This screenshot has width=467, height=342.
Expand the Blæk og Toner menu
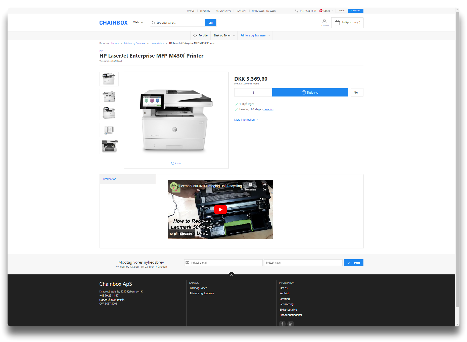pyautogui.click(x=224, y=36)
